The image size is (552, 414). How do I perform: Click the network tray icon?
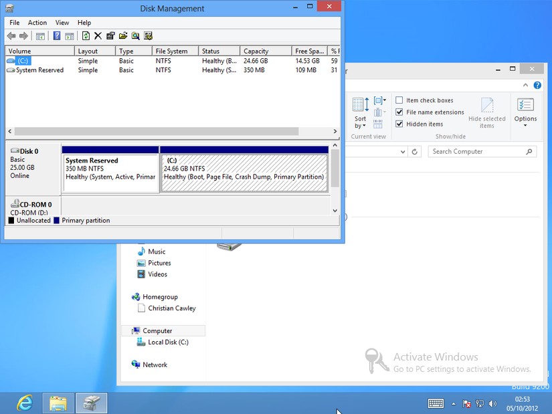(x=480, y=404)
